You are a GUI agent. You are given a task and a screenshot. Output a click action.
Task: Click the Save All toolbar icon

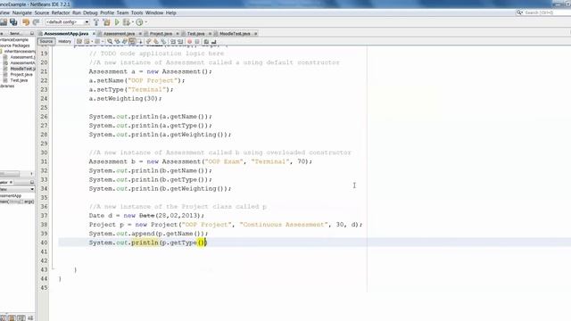point(13,22)
